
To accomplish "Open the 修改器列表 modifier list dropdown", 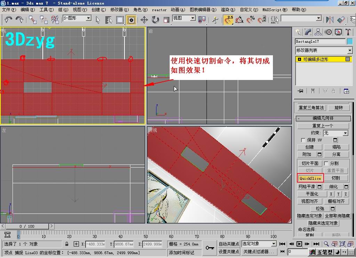I will coord(350,51).
